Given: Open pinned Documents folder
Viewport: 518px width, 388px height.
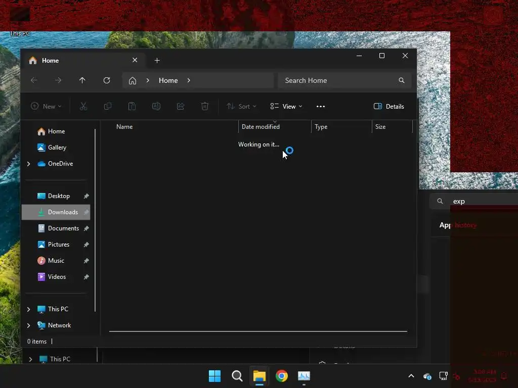Looking at the screenshot, I should coord(63,228).
